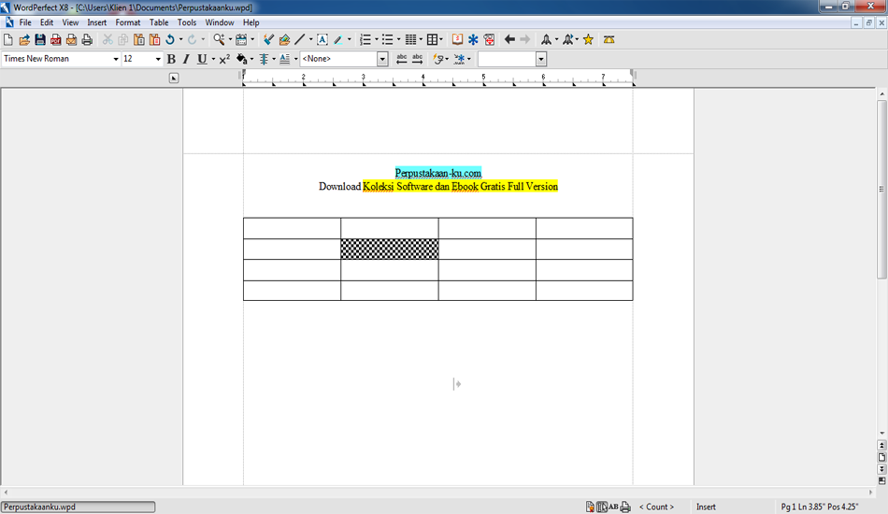Screen dimensions: 888x514
Task: Publish to PDF using the PDF icon
Action: [x=55, y=39]
